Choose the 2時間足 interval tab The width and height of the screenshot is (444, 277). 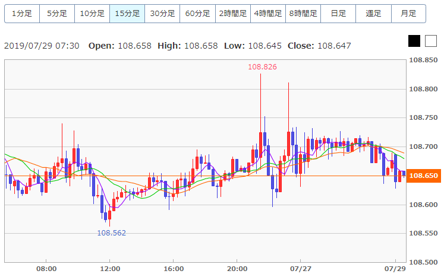tap(233, 13)
